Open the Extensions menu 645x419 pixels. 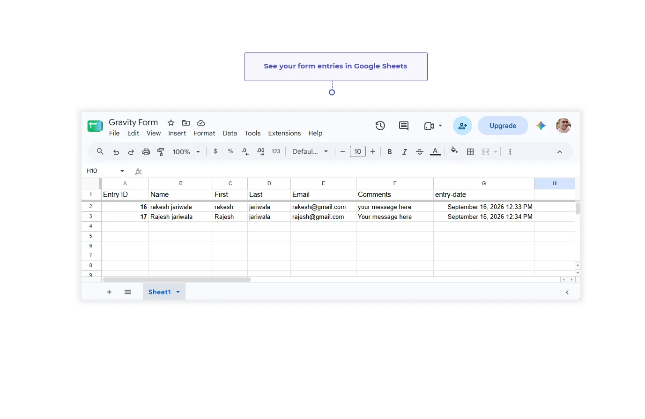(284, 134)
